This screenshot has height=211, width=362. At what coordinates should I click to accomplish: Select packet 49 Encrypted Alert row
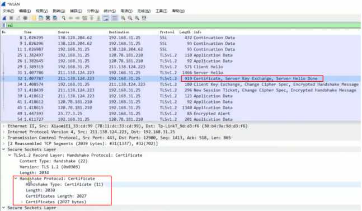[181, 114]
